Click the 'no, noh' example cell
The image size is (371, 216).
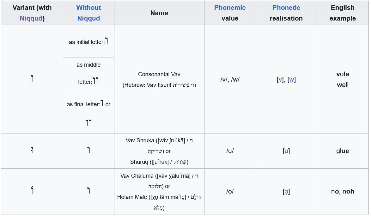tap(343, 191)
